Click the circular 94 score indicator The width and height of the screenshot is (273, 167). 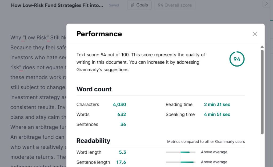[x=237, y=59]
